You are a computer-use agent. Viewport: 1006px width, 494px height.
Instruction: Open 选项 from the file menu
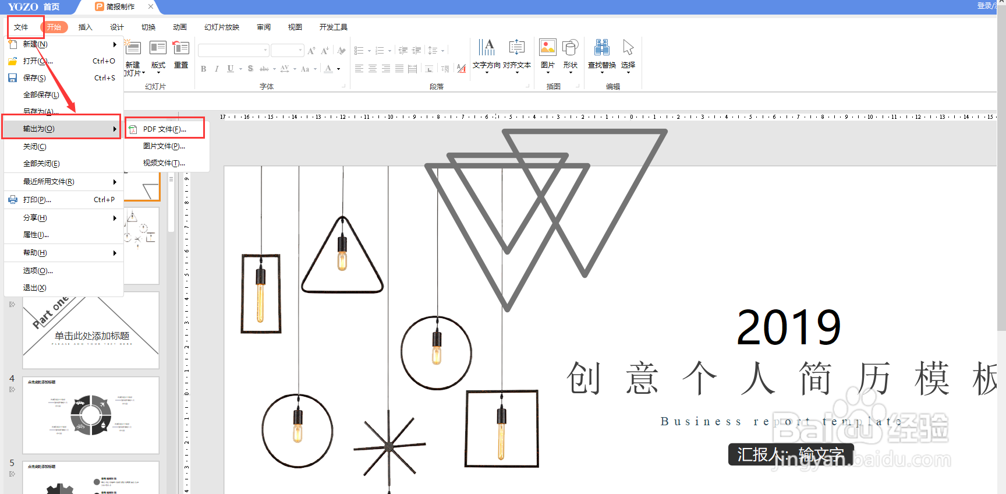63,271
